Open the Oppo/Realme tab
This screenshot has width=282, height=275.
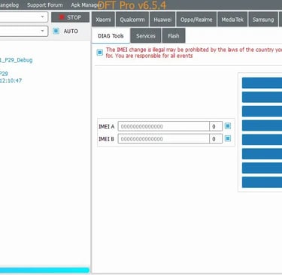point(196,20)
